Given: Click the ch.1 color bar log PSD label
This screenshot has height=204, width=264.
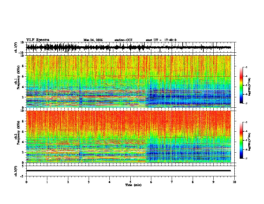Looking at the screenshot, I should 250,87.
